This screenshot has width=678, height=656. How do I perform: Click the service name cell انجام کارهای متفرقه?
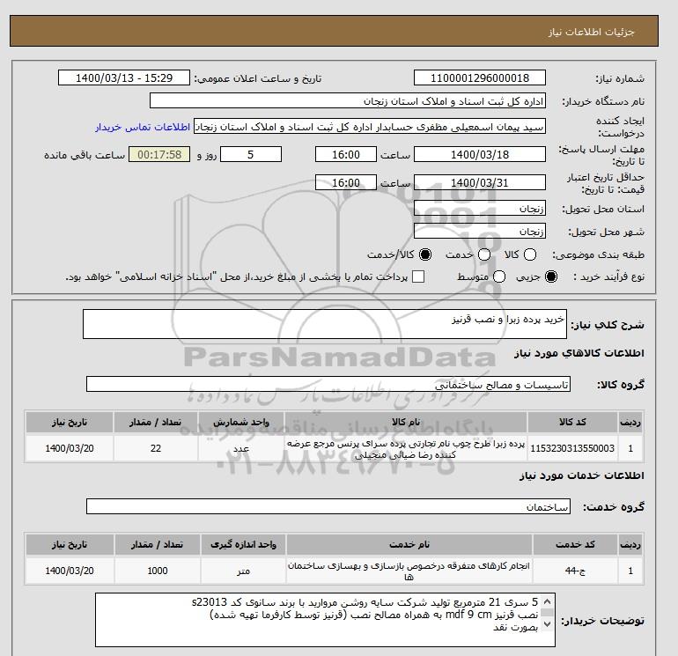point(409,571)
